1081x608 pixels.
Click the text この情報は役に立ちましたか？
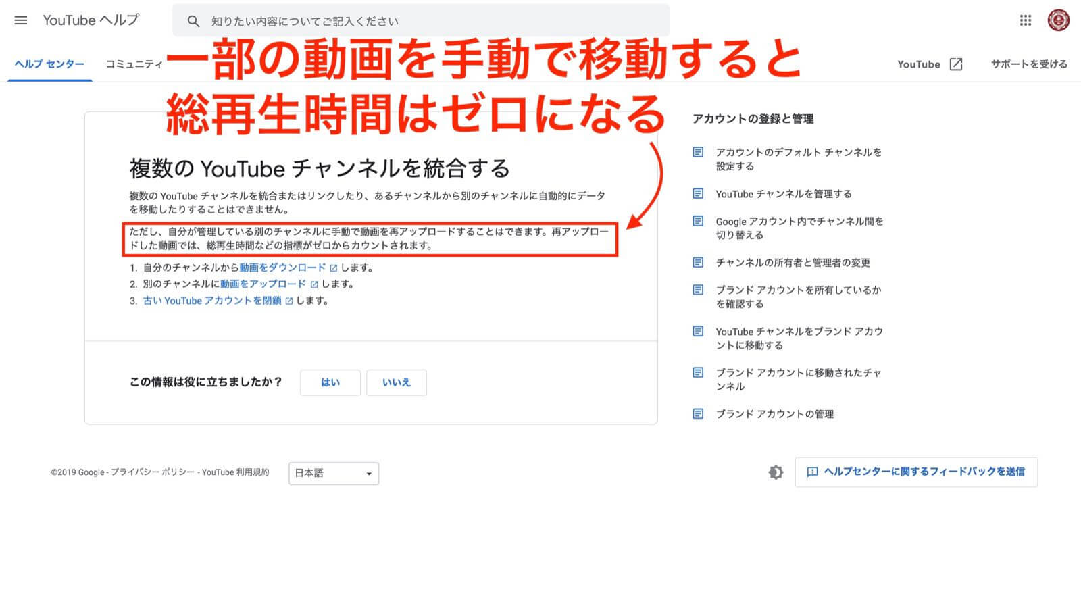click(206, 382)
